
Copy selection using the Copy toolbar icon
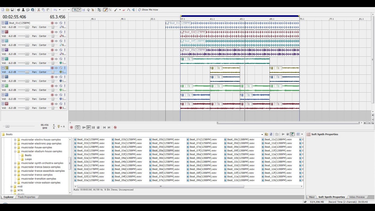(43, 10)
